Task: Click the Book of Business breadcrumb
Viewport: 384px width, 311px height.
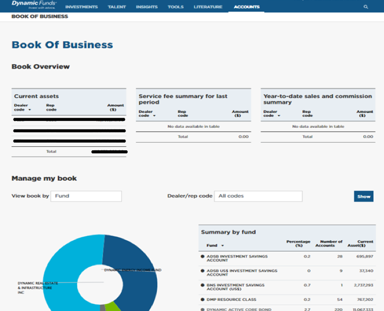Action: click(x=40, y=17)
